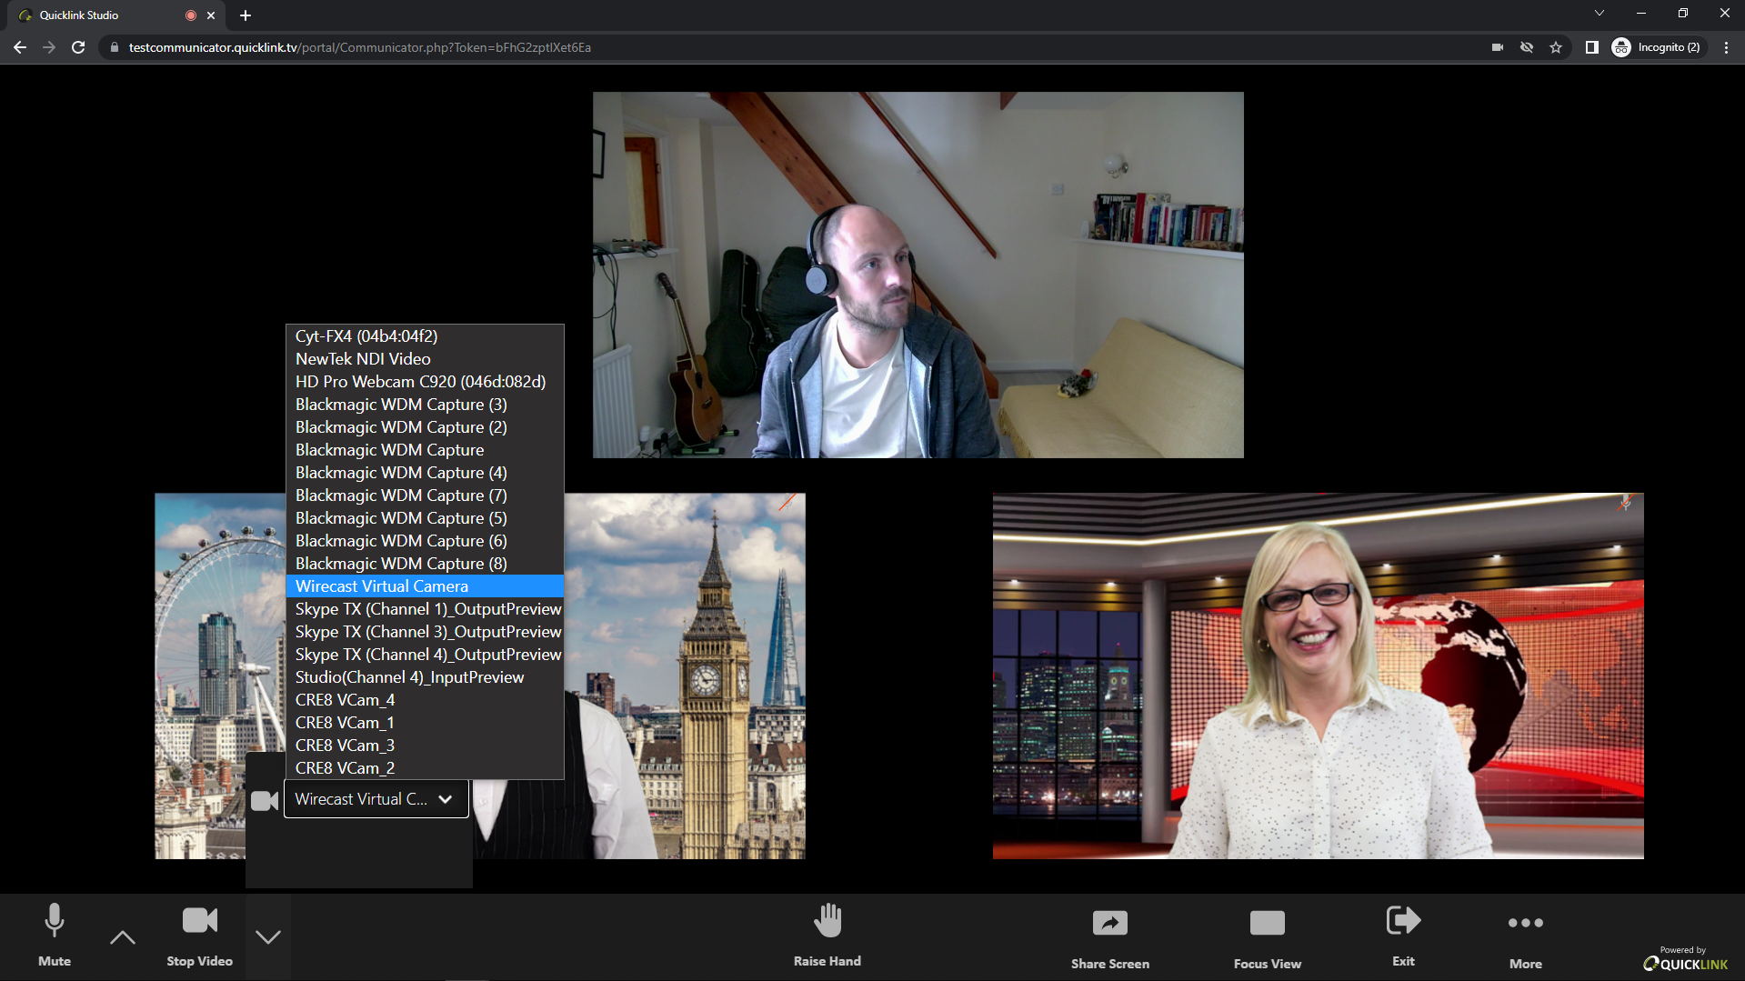Click the Powered by Quicklink logo

point(1685,959)
